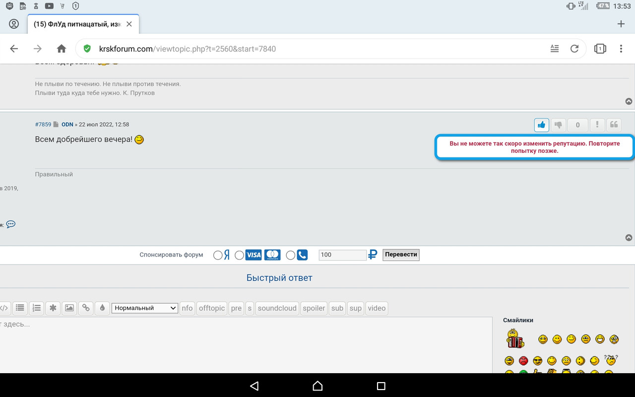Open the #7859 post permalink
Image resolution: width=635 pixels, height=397 pixels.
(x=43, y=124)
